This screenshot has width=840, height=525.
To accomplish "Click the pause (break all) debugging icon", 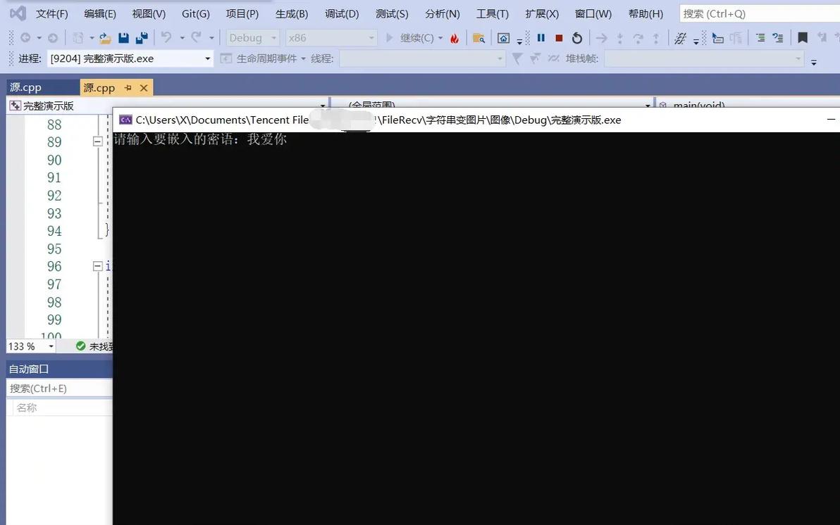I will tap(541, 37).
